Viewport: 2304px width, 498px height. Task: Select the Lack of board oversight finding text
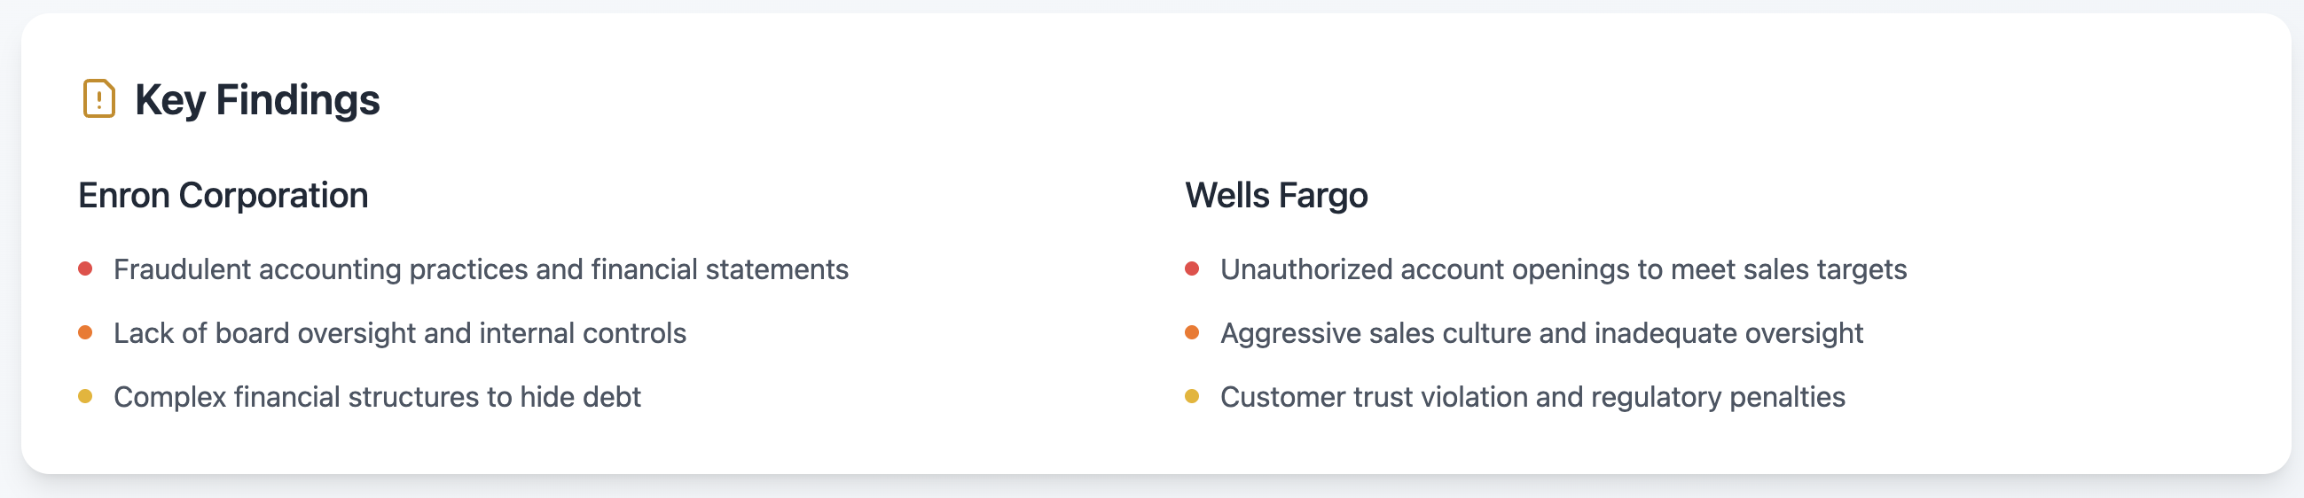click(x=400, y=333)
